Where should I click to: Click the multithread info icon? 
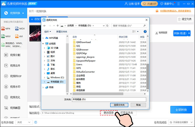(x=36, y=122)
